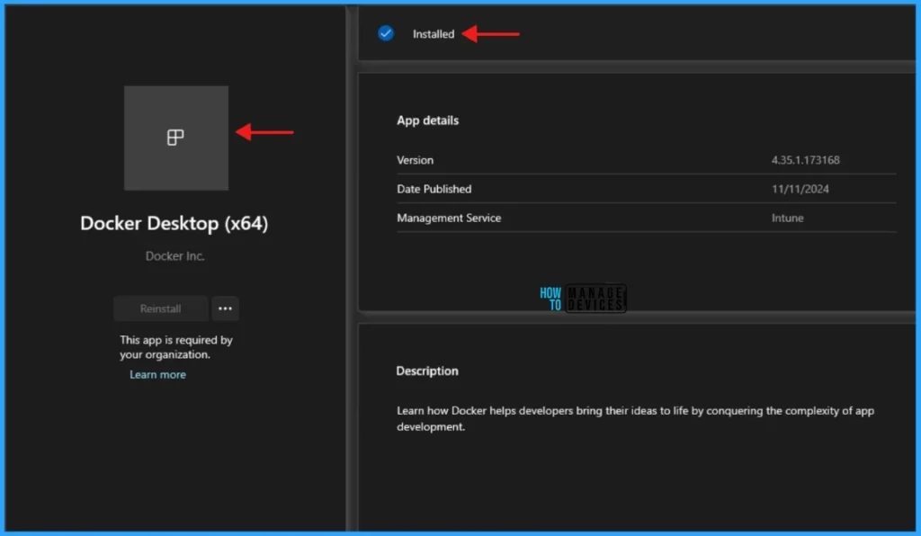Screen dimensions: 921x536
Task: Click the Description heading
Action: tap(427, 371)
